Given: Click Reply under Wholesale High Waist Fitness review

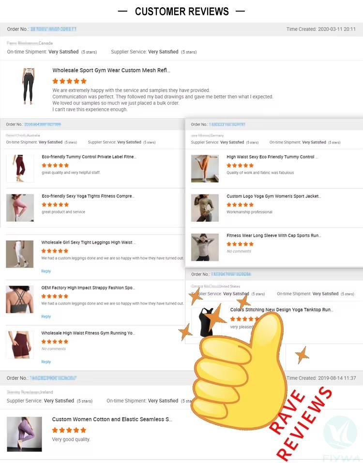Looking at the screenshot, I should (x=46, y=362).
